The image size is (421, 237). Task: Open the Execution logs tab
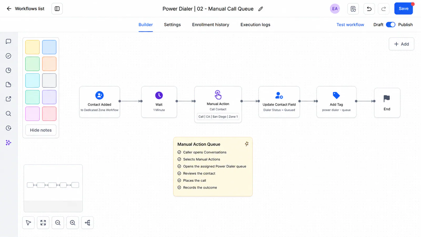pyautogui.click(x=255, y=24)
